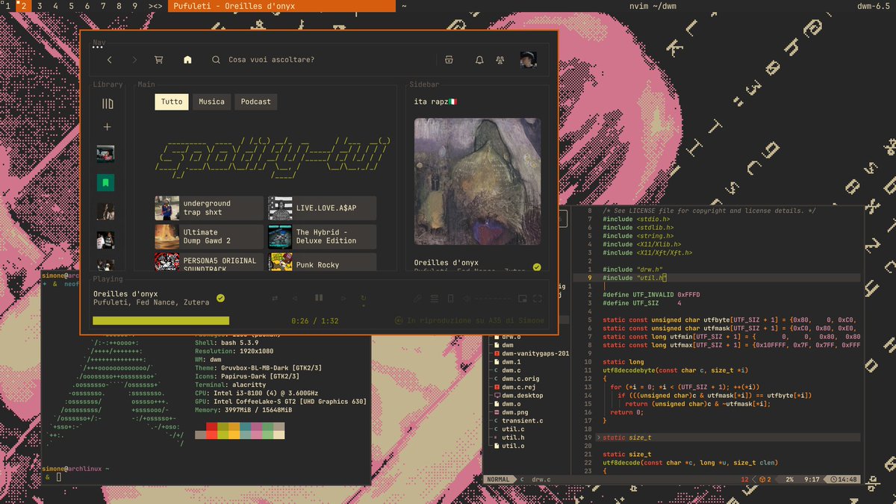Open dwm.png in the nvim file tree

point(515,412)
